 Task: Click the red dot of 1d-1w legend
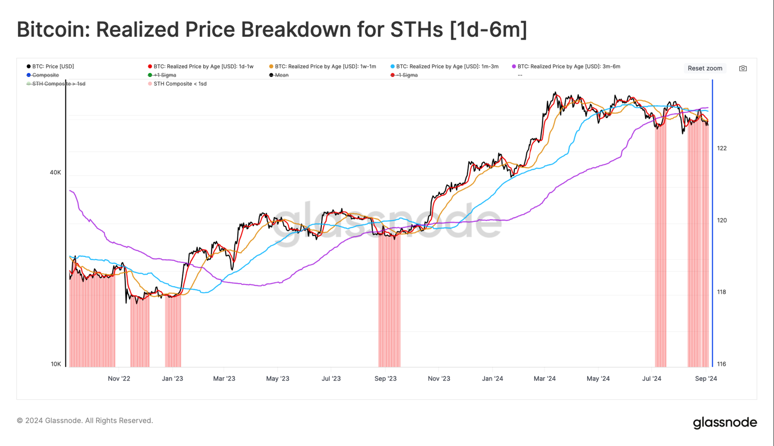tap(150, 67)
